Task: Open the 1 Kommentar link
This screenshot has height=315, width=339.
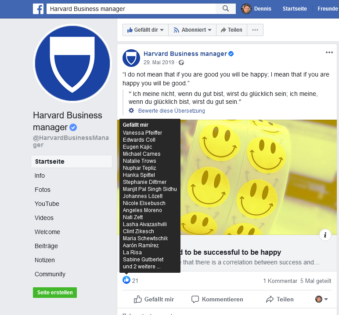Action: pos(280,281)
